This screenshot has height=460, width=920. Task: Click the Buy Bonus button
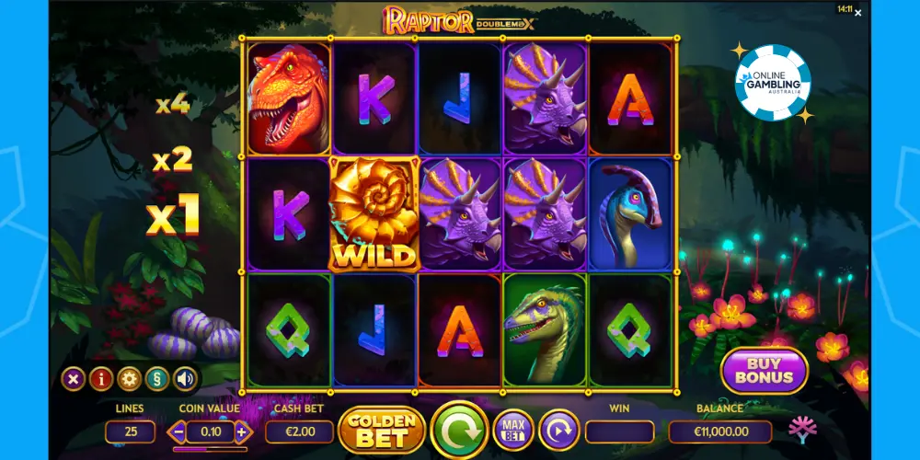(764, 371)
